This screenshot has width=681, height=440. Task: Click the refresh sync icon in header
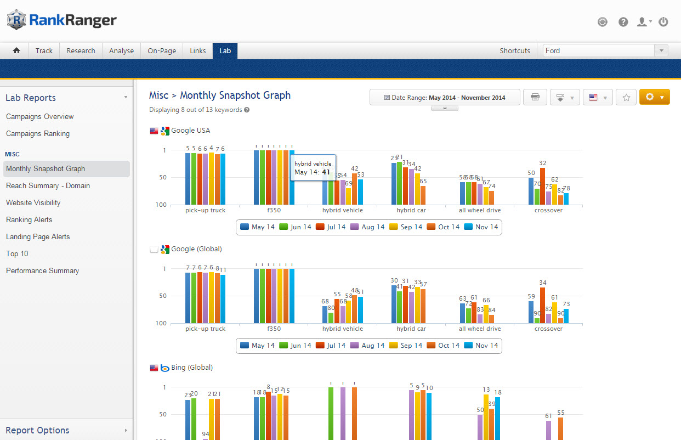603,22
